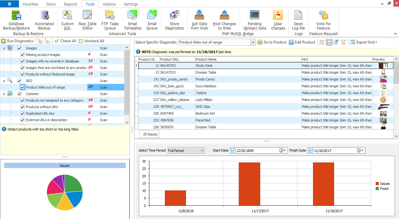Launch the Custom SQL tool
This screenshot has width=399, height=219.
(x=67, y=20)
